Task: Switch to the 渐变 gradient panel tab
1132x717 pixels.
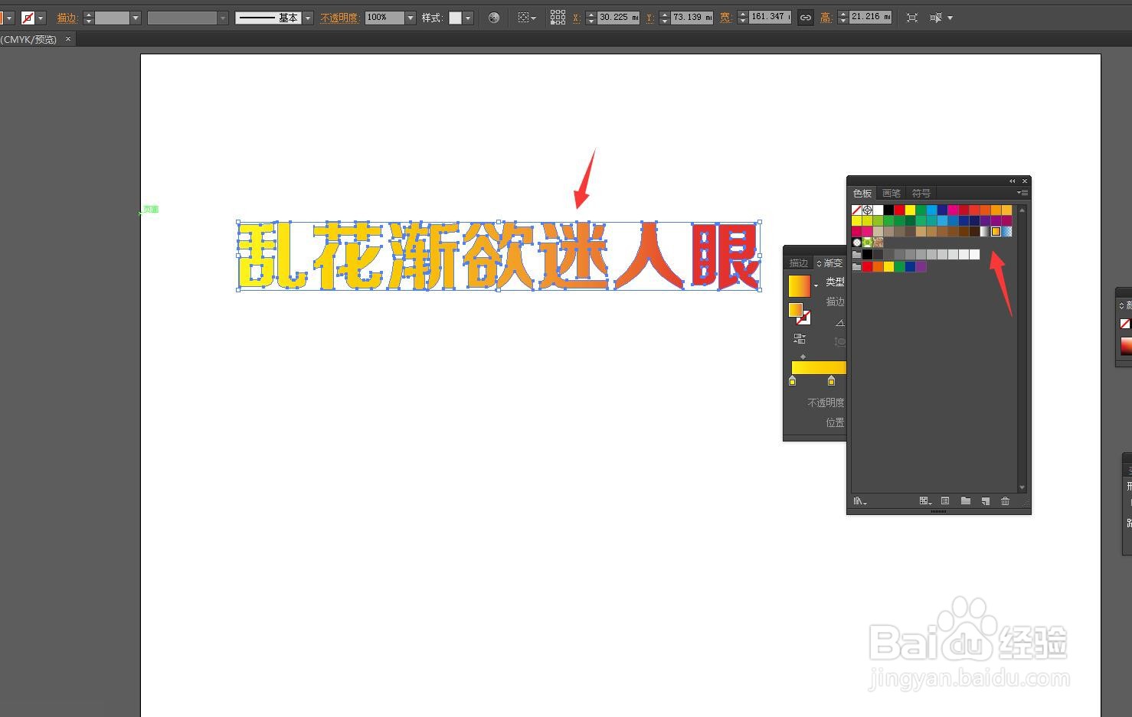Action: 830,262
